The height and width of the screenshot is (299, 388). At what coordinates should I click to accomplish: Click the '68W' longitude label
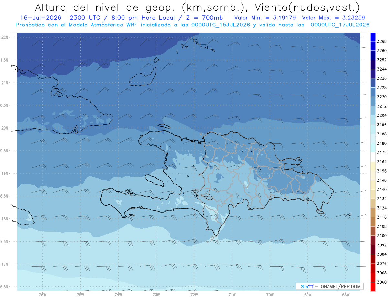point(346,294)
